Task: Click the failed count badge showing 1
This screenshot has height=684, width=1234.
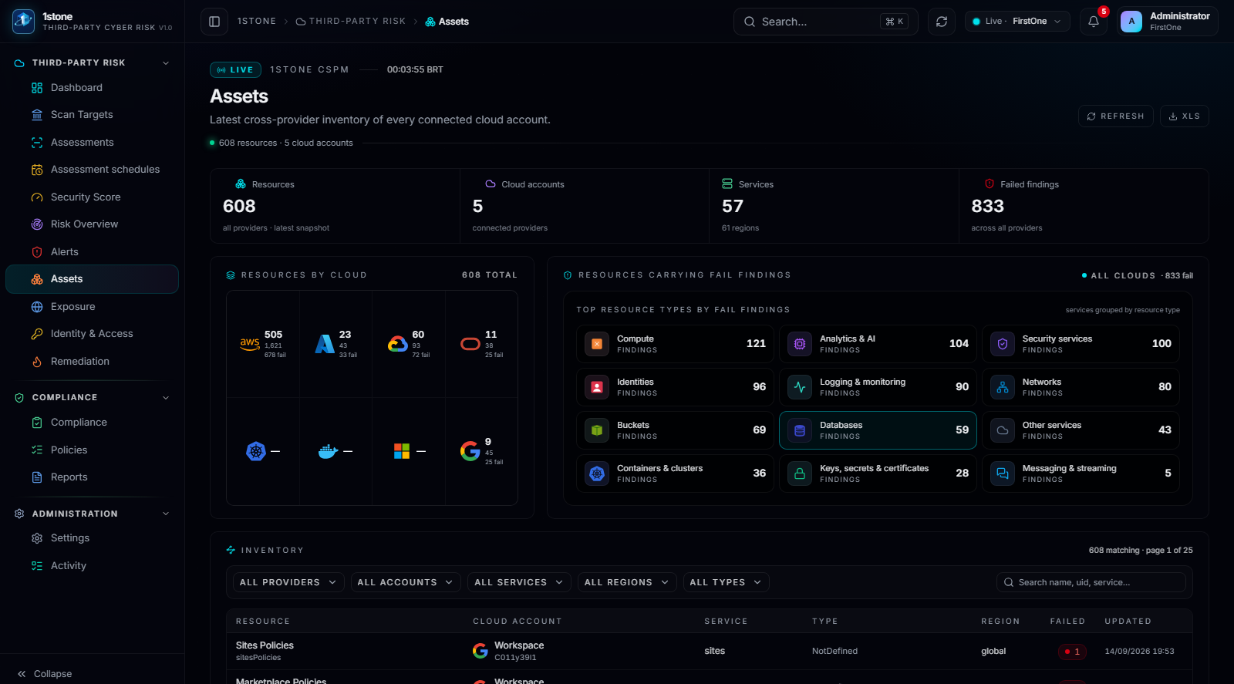Action: click(1072, 652)
